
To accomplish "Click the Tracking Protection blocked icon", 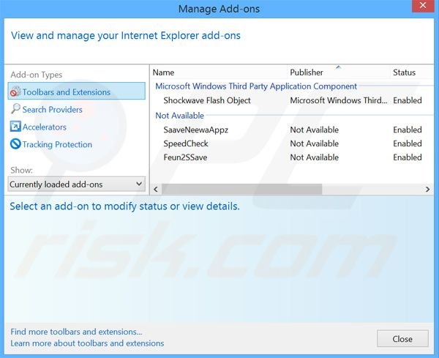I will click(x=15, y=144).
